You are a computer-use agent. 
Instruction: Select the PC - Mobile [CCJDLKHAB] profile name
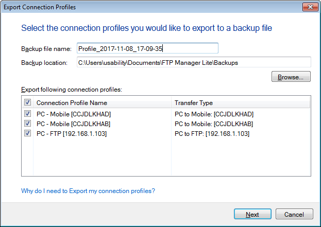(x=74, y=124)
